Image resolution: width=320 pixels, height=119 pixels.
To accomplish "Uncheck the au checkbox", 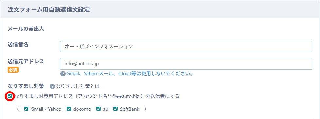I will click(x=99, y=109).
